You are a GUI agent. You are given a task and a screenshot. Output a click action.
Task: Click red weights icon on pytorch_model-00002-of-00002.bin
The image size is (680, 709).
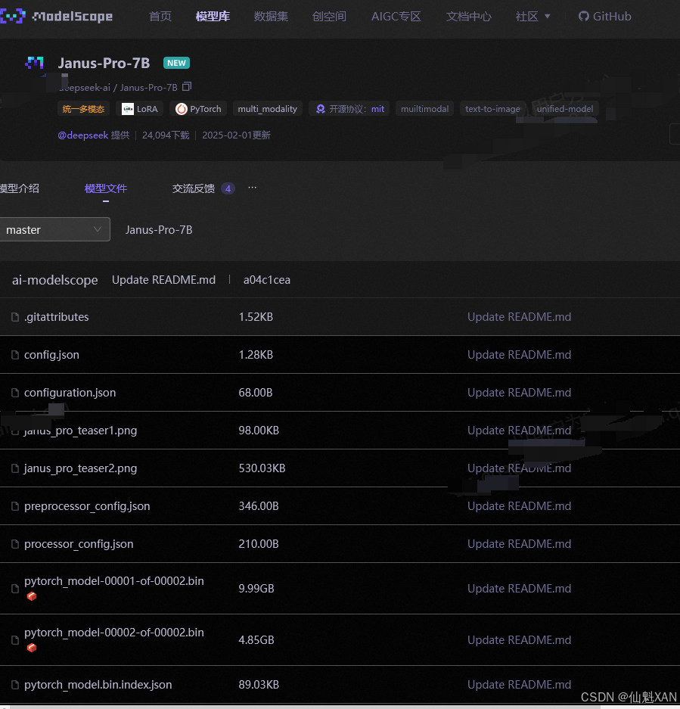coord(32,648)
